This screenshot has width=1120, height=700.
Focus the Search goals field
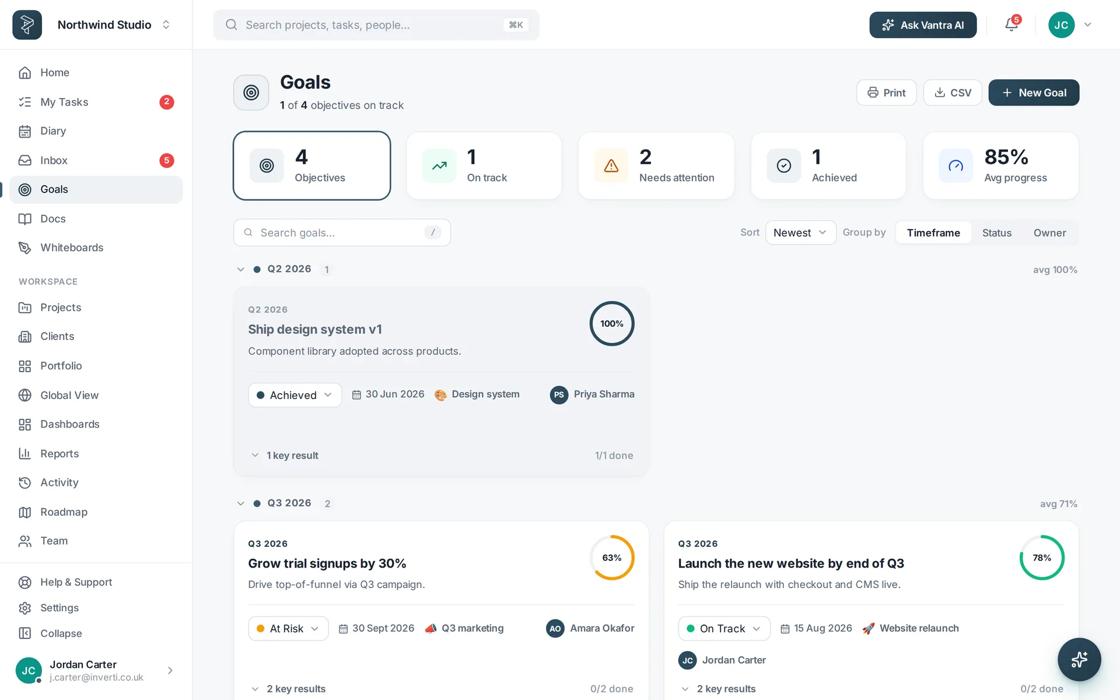[x=342, y=233]
